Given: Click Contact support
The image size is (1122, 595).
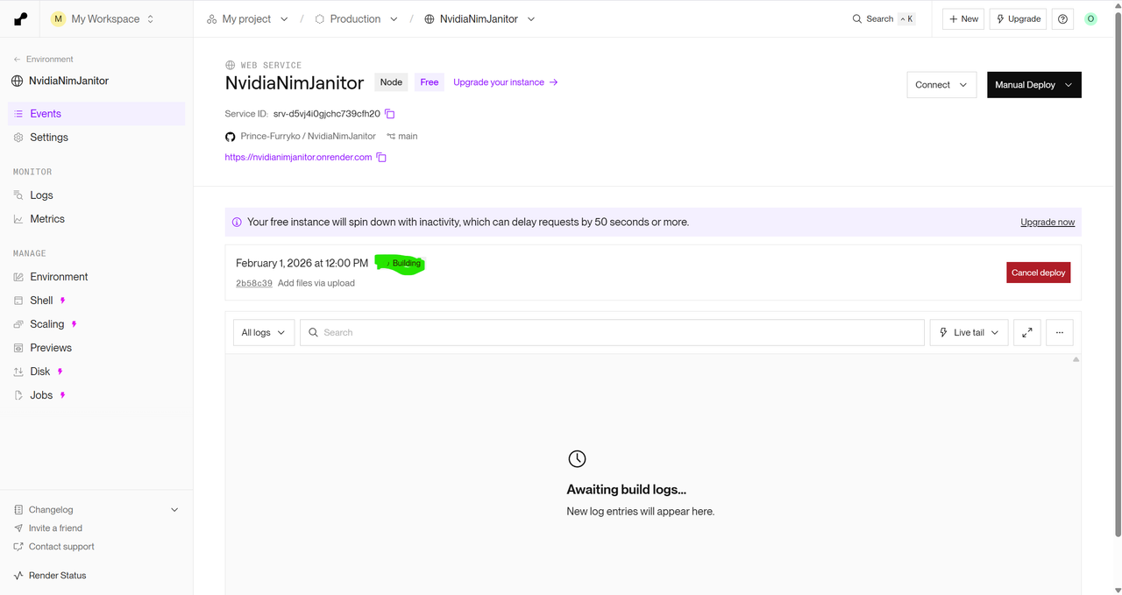Looking at the screenshot, I should pos(53,547).
